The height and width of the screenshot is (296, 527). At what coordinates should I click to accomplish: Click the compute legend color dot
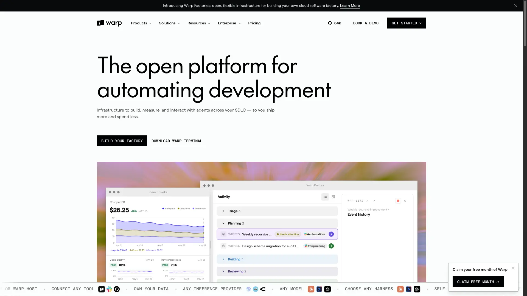point(163,209)
